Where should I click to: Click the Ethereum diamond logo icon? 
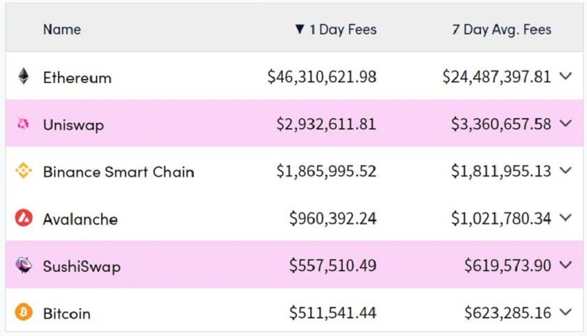[24, 77]
